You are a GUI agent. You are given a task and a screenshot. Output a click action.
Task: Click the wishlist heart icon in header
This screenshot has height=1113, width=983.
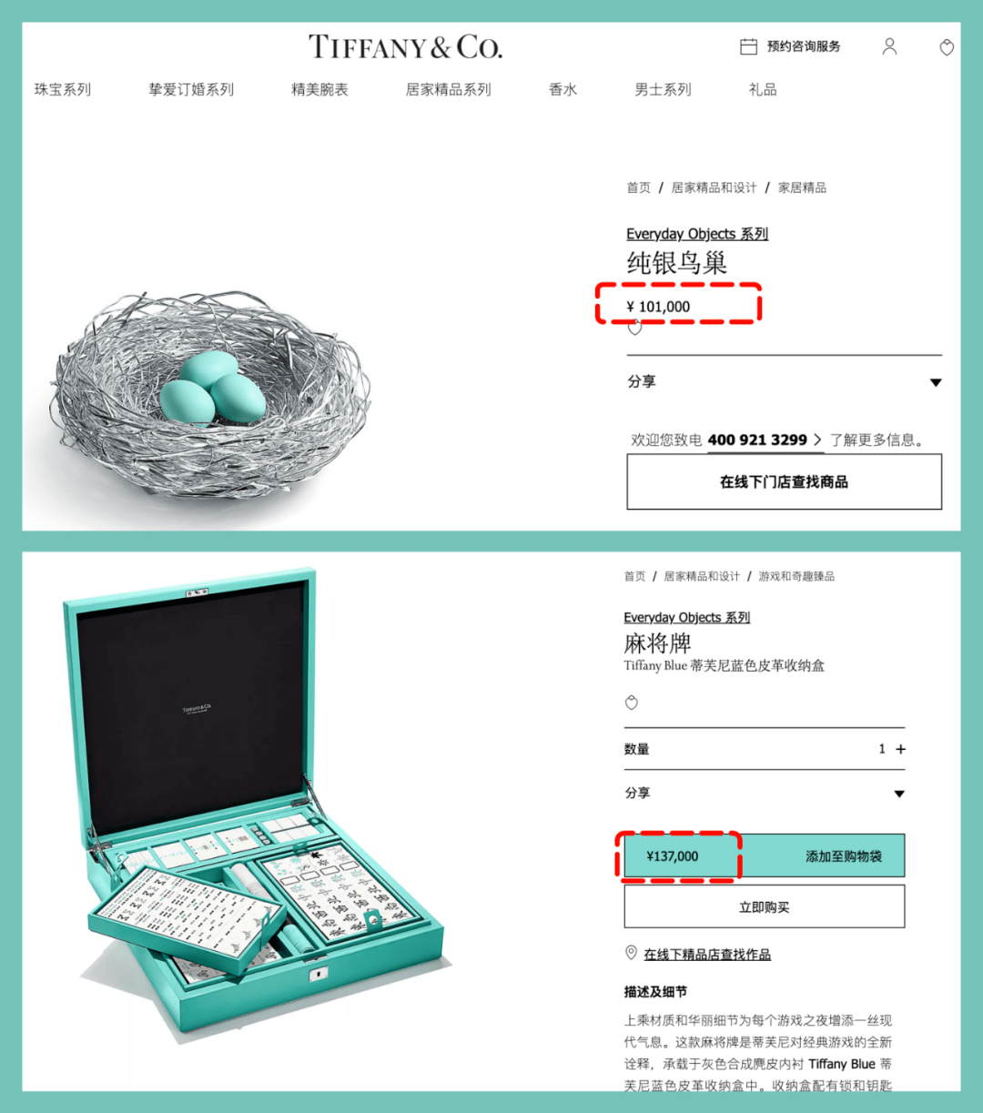pyautogui.click(x=947, y=47)
